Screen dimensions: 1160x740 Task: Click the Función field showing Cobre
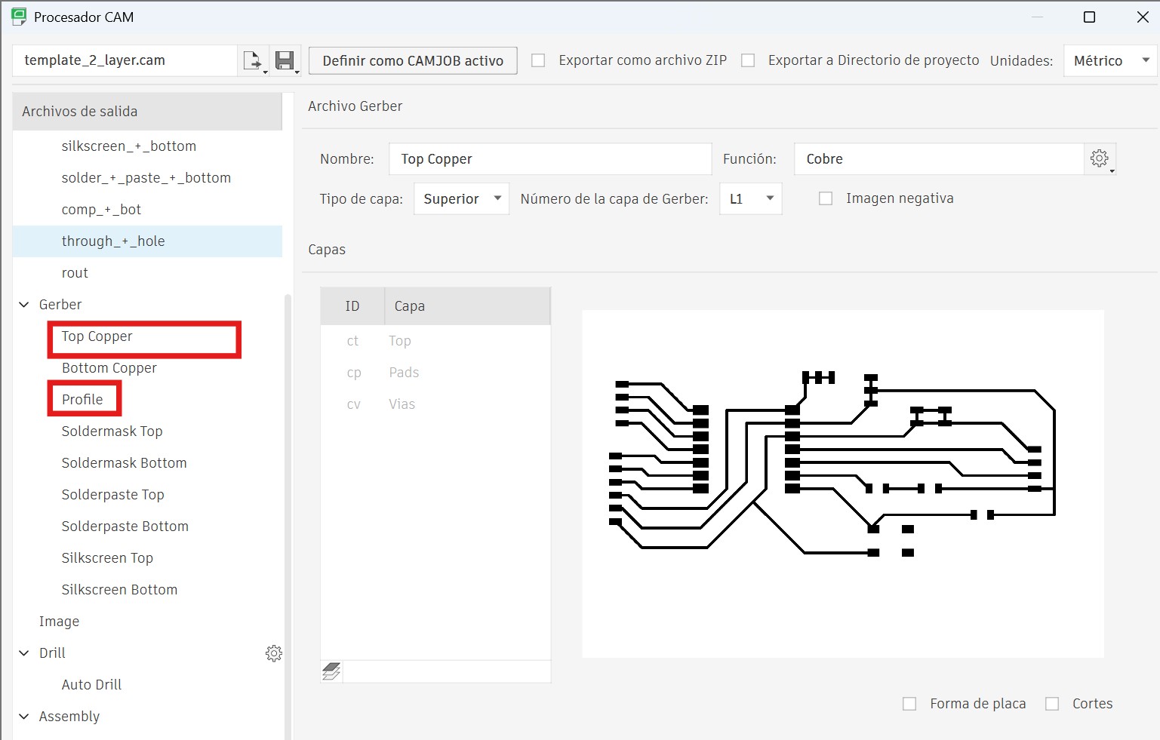939,159
